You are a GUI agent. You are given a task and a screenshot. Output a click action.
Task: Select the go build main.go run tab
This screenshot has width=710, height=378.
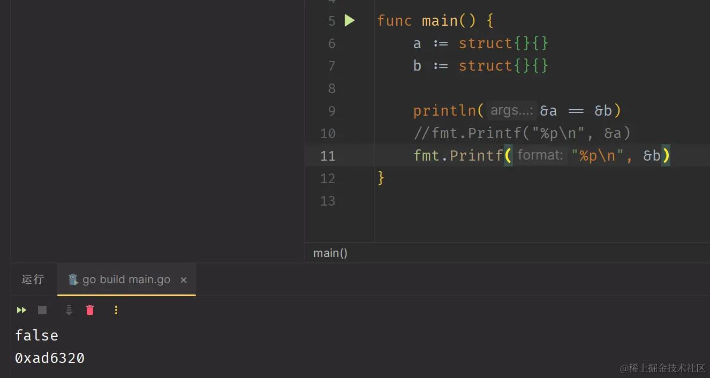pyautogui.click(x=126, y=279)
